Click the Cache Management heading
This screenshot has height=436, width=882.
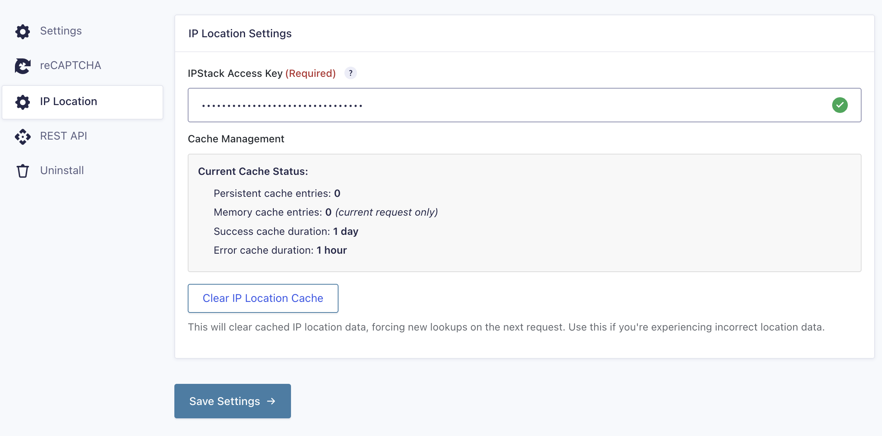pos(236,139)
